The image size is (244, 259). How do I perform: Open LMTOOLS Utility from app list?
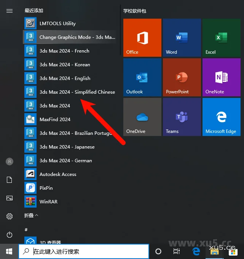tap(57, 24)
